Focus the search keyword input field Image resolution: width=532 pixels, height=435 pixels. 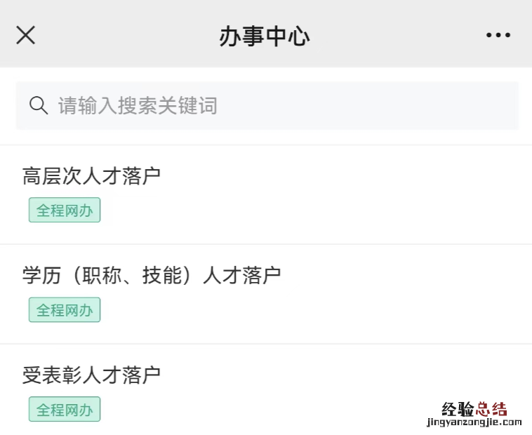coord(281,105)
